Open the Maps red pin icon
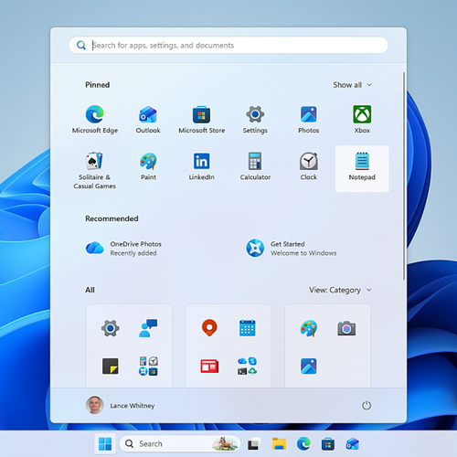The image size is (457, 457). click(209, 328)
